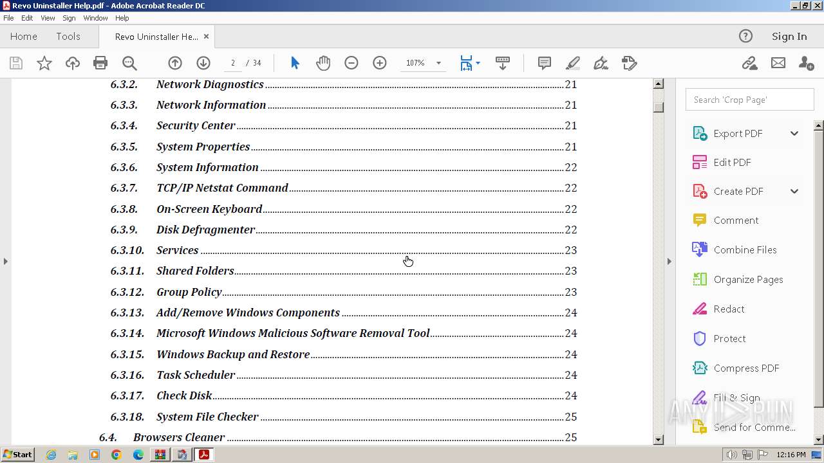This screenshot has width=824, height=463.
Task: Open the Sign document pen icon
Action: (601, 63)
